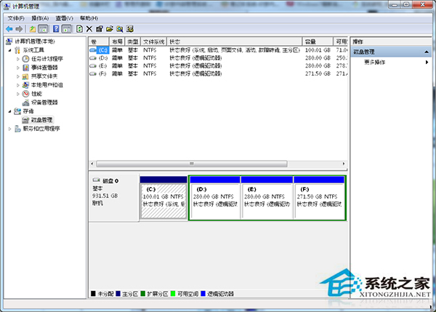Screen dimensions: 436x312
Task: Click the open folder toolbar icon
Action: [110, 28]
